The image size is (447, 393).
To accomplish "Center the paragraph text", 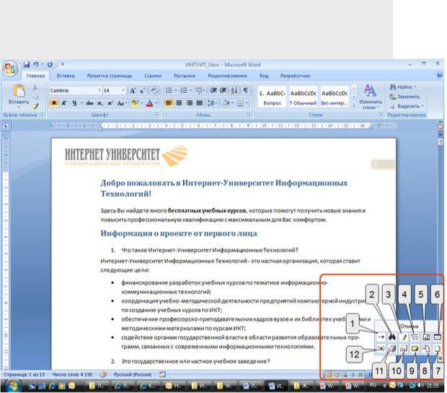I will (x=179, y=103).
